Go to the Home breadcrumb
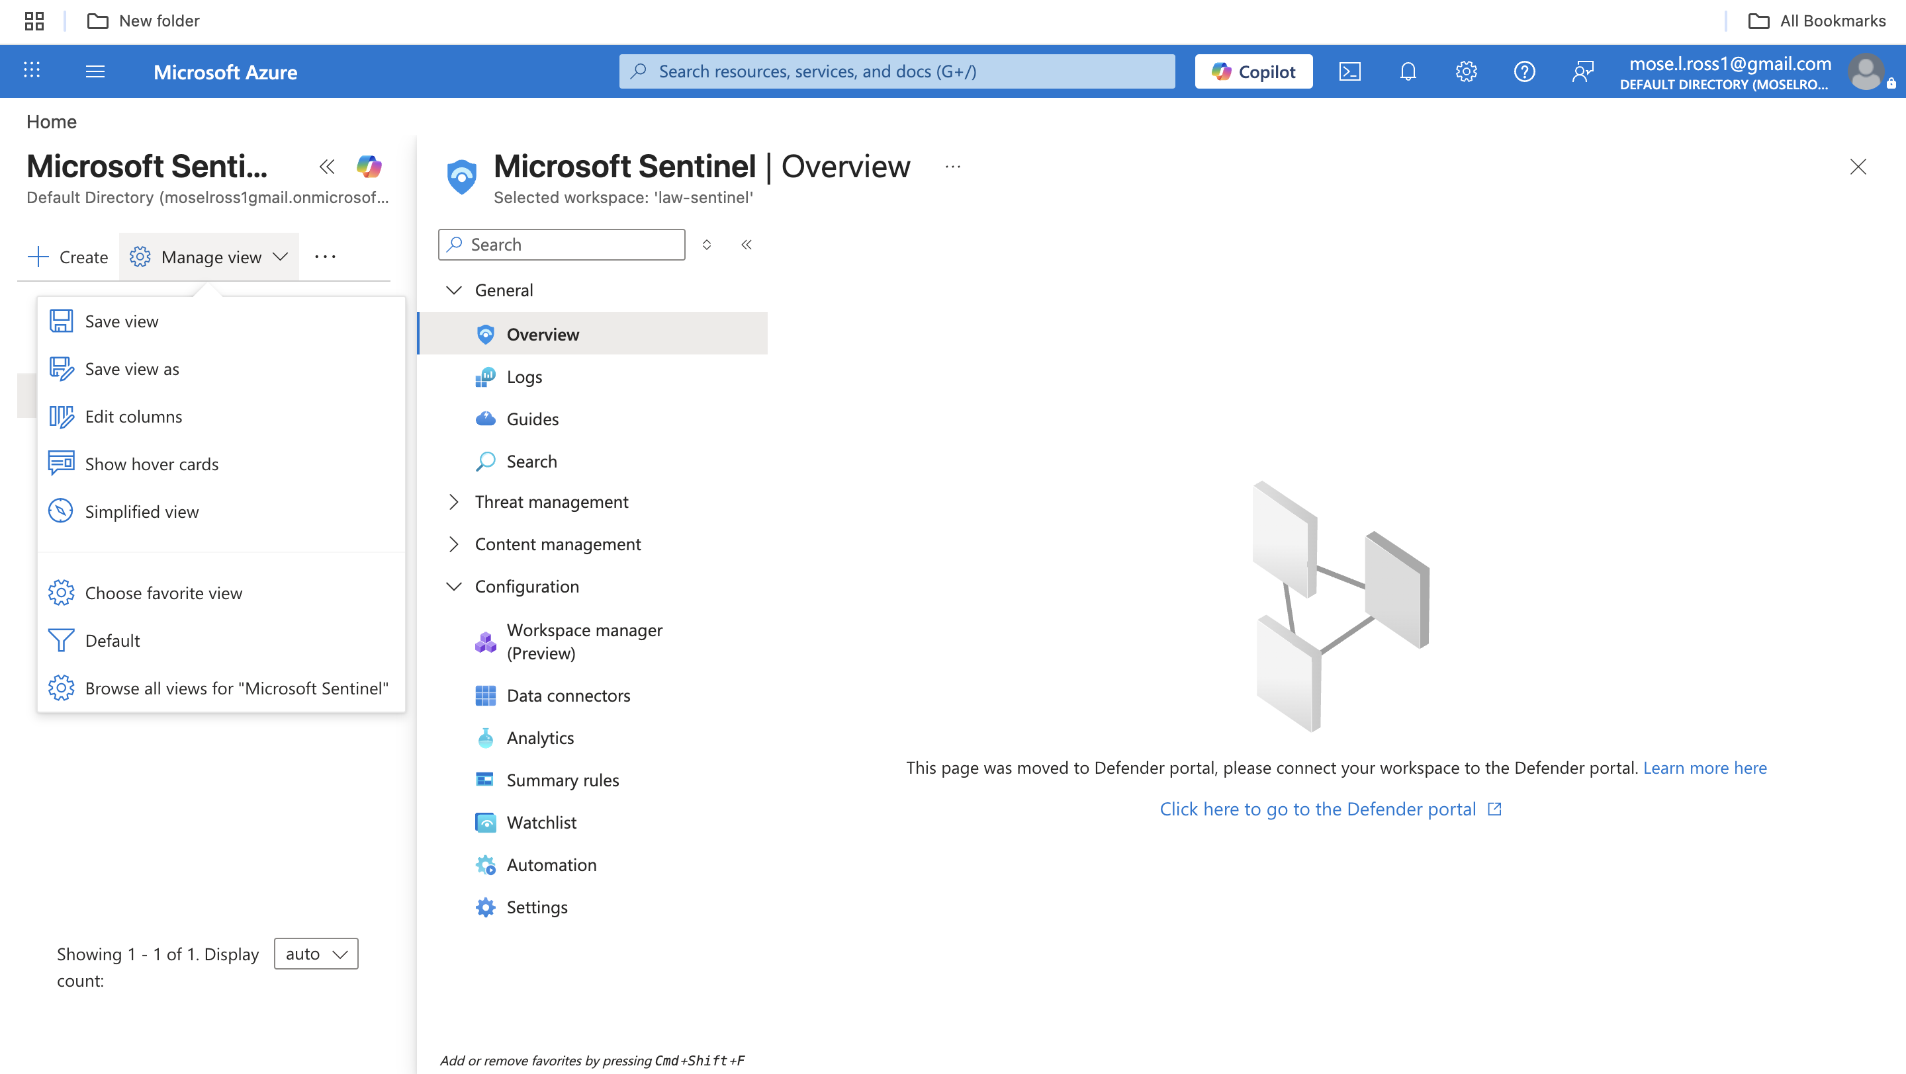This screenshot has width=1906, height=1074. [x=51, y=121]
